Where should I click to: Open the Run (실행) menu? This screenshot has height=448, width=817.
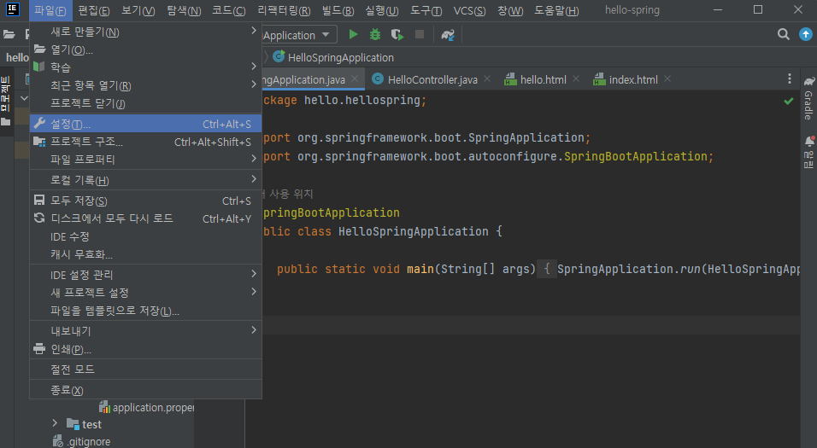click(x=382, y=10)
